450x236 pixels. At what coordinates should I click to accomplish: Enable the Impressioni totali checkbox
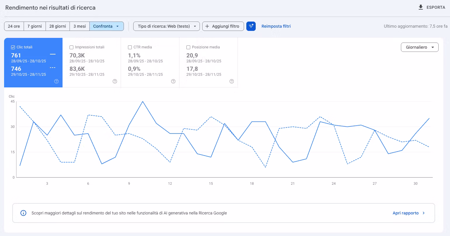point(71,47)
